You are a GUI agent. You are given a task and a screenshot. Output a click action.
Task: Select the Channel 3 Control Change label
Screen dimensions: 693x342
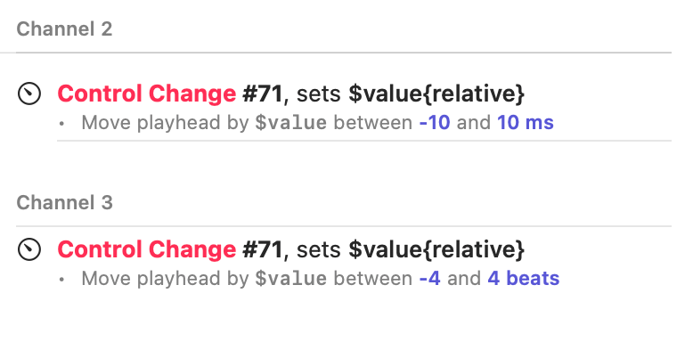coord(147,249)
